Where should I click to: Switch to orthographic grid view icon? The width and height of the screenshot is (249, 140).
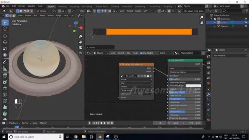[x=81, y=53]
